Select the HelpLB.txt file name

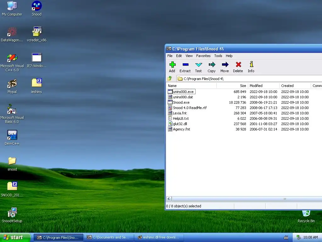(181, 118)
